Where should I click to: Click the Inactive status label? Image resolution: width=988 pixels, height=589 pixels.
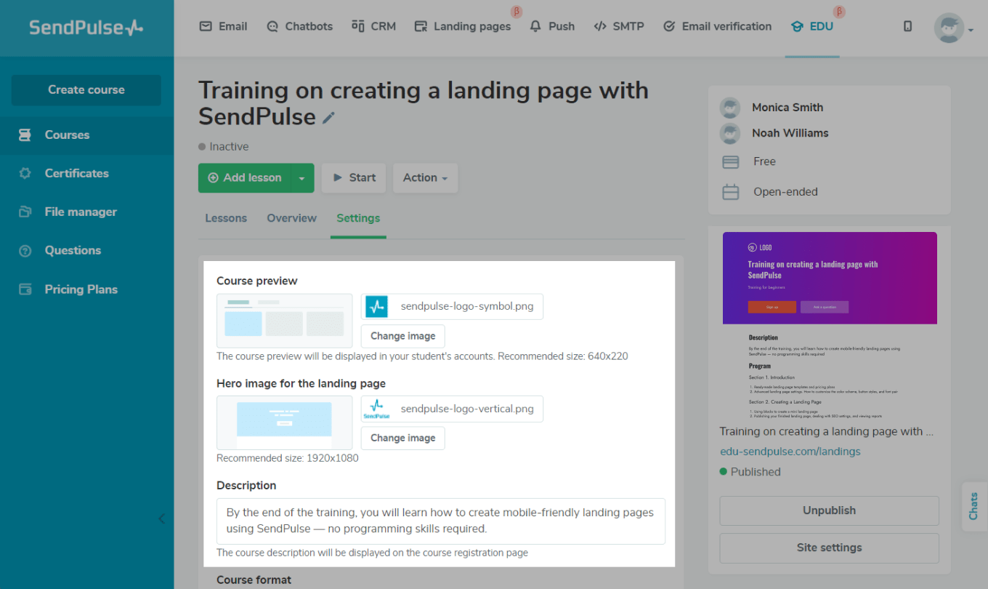click(x=229, y=147)
